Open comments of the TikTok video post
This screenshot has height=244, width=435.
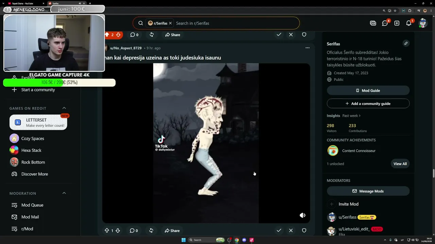134,230
